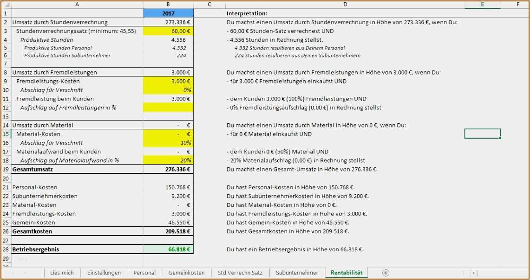Click the 273.336 € value cell
This screenshot has height=280, width=530.
(168, 22)
